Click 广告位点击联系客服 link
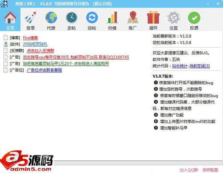Screen dimensions: 223x173 [44, 70]
